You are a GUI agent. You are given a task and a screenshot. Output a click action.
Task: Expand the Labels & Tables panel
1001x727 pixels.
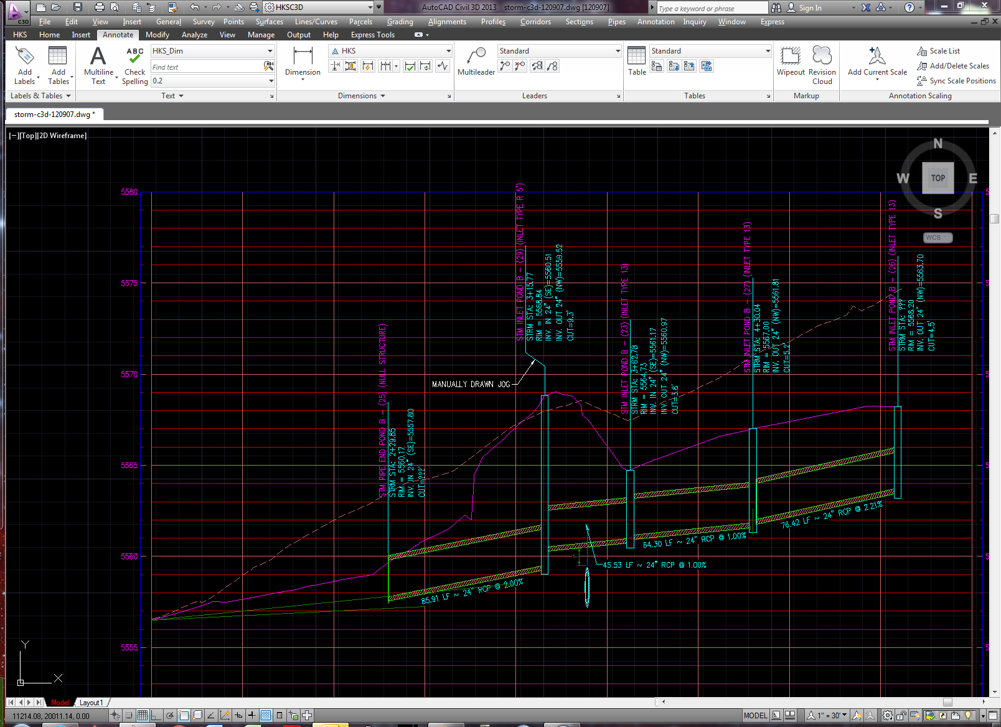click(40, 96)
